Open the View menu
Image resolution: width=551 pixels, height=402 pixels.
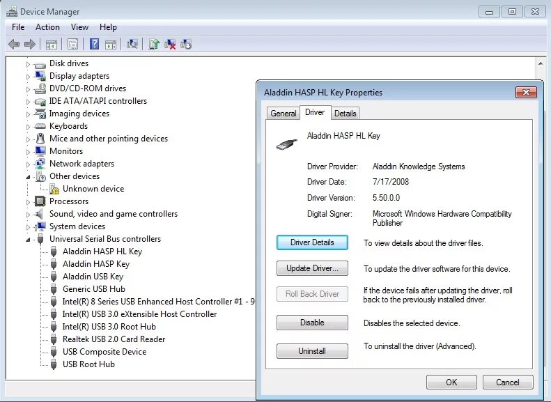point(79,27)
